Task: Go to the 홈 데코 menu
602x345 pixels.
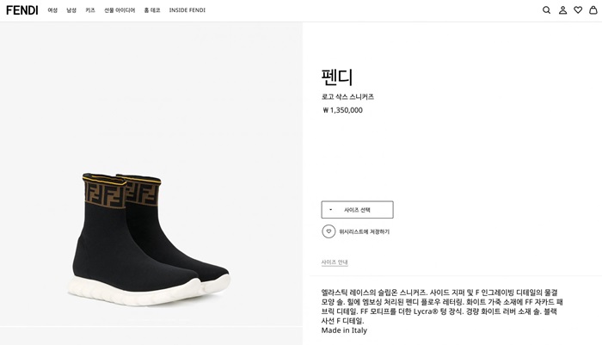Action: [x=151, y=10]
